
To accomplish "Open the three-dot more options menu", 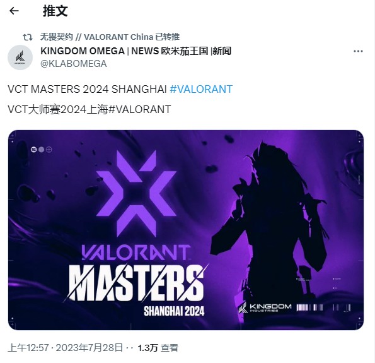I will [x=358, y=51].
